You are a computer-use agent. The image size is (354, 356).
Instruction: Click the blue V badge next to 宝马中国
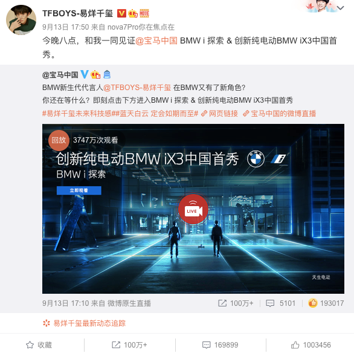pos(85,74)
